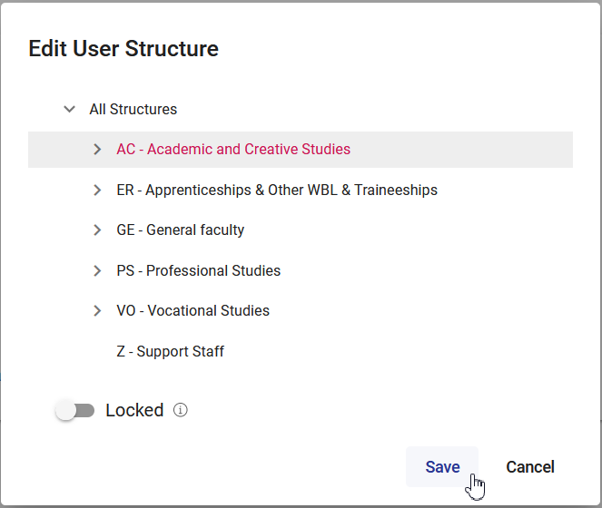Click the Locked label text
Image resolution: width=602 pixels, height=508 pixels.
click(134, 410)
